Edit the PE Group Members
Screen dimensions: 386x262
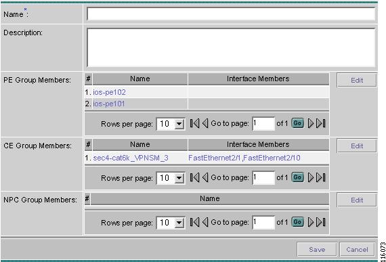click(357, 80)
